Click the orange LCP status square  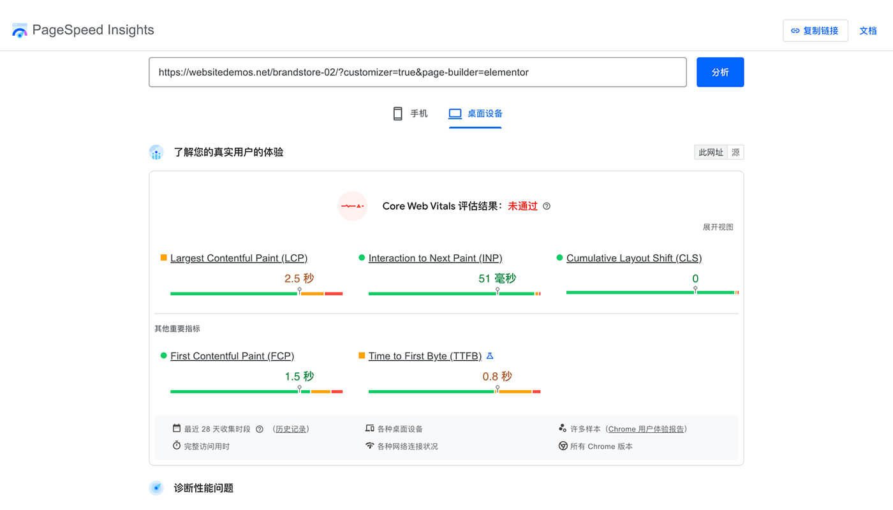(x=164, y=258)
